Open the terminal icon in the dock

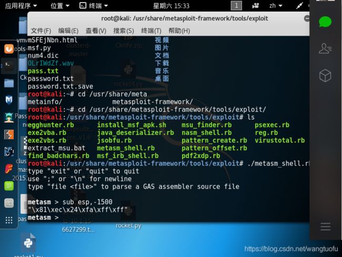click(9, 65)
